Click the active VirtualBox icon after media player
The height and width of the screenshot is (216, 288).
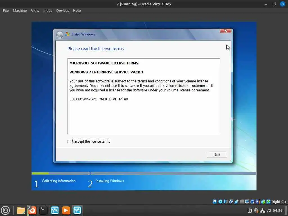tap(77, 210)
